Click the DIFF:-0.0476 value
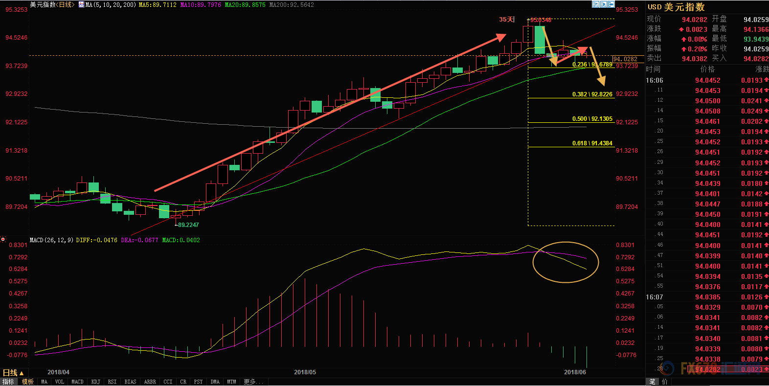The width and height of the screenshot is (769, 386). pos(97,240)
